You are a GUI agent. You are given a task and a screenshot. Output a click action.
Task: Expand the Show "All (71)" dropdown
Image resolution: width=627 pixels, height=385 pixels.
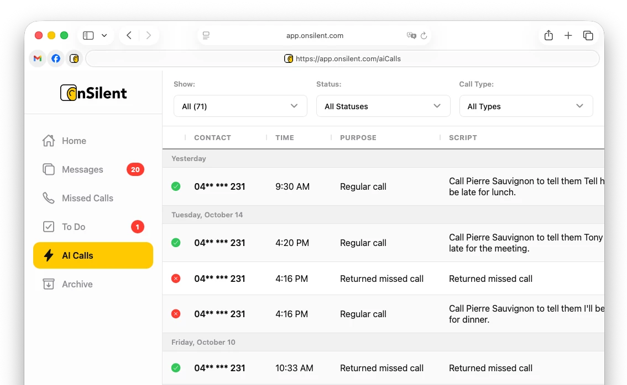point(240,106)
